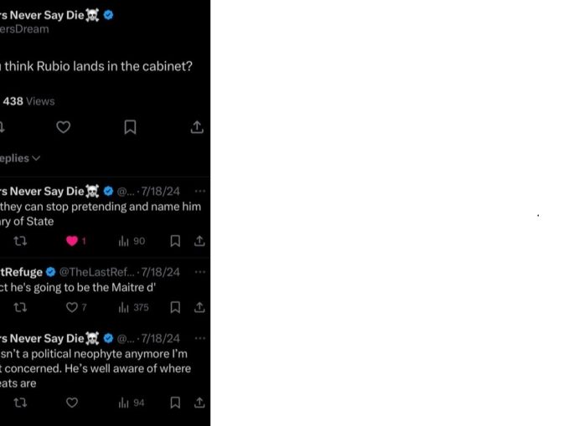This screenshot has height=426, width=568.
Task: Open the 94 views analytics on the neophyte reply
Action: 132,403
